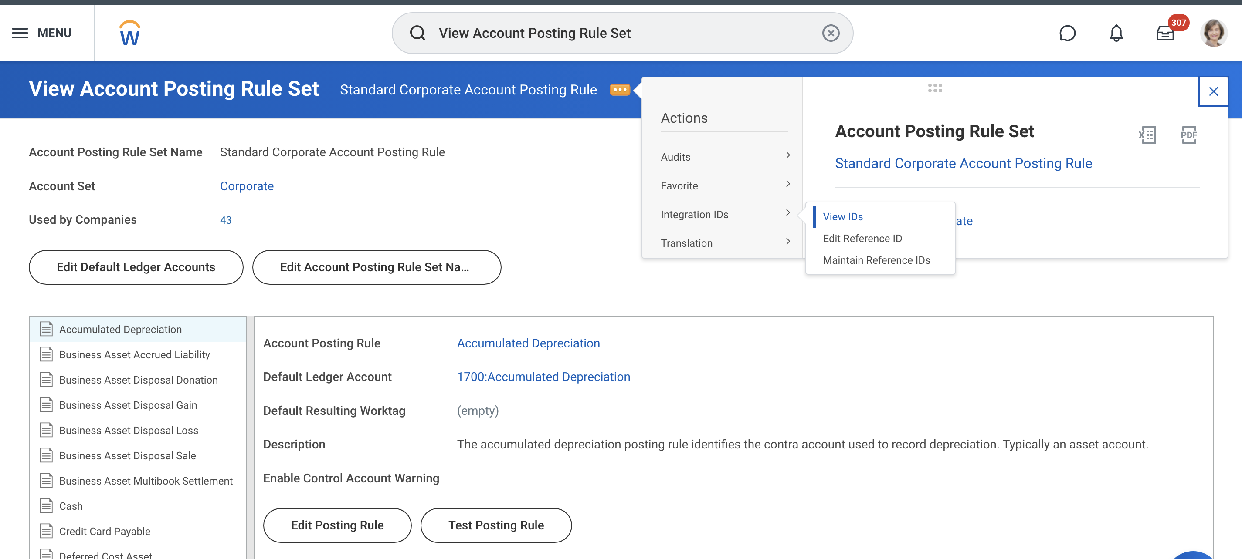Select Business Asset Disposal Gain in the list
This screenshot has height=559, width=1242.
coord(128,405)
